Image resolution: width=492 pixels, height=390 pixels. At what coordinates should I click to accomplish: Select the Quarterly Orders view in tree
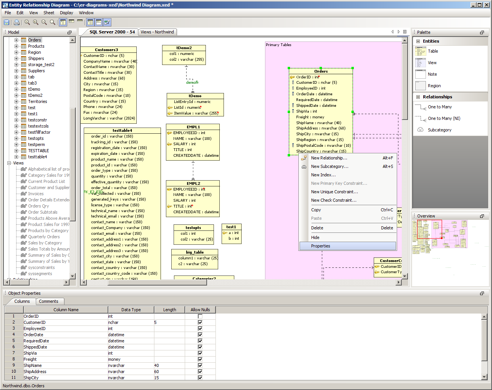coord(44,237)
